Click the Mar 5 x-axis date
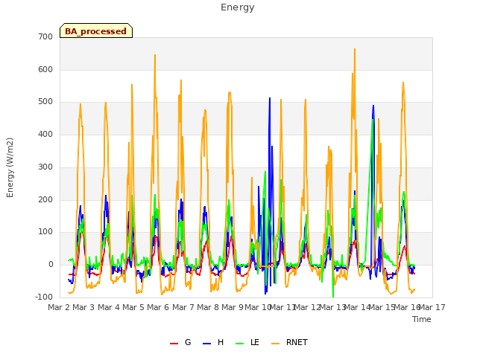477x357 pixels. [x=133, y=307]
